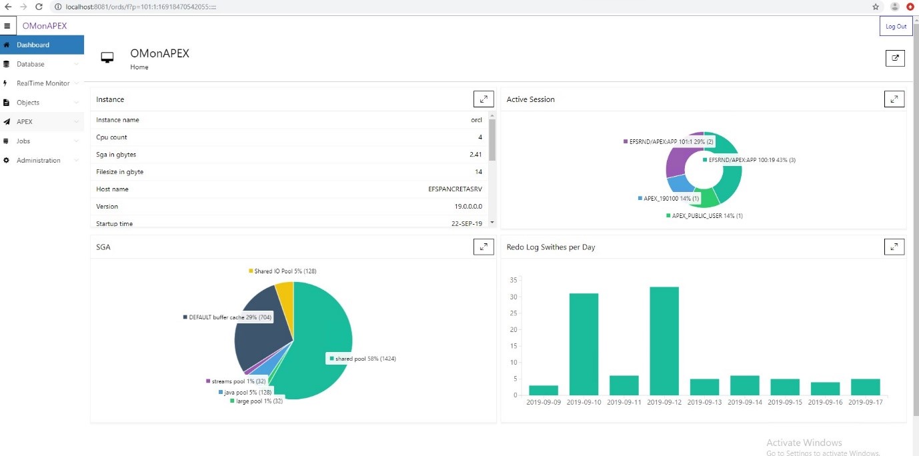Screen dimensions: 919x456
Task: Click the OMonAPEX header logo link
Action: pyautogui.click(x=45, y=26)
